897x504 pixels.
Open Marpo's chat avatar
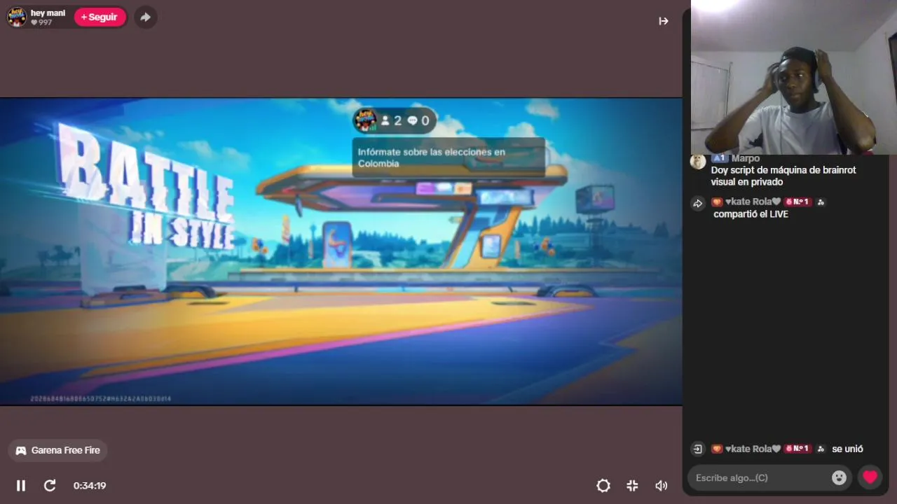point(698,162)
